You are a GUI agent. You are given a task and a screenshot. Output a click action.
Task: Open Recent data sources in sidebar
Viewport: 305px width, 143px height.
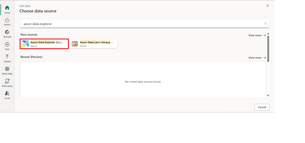[x=7, y=22]
